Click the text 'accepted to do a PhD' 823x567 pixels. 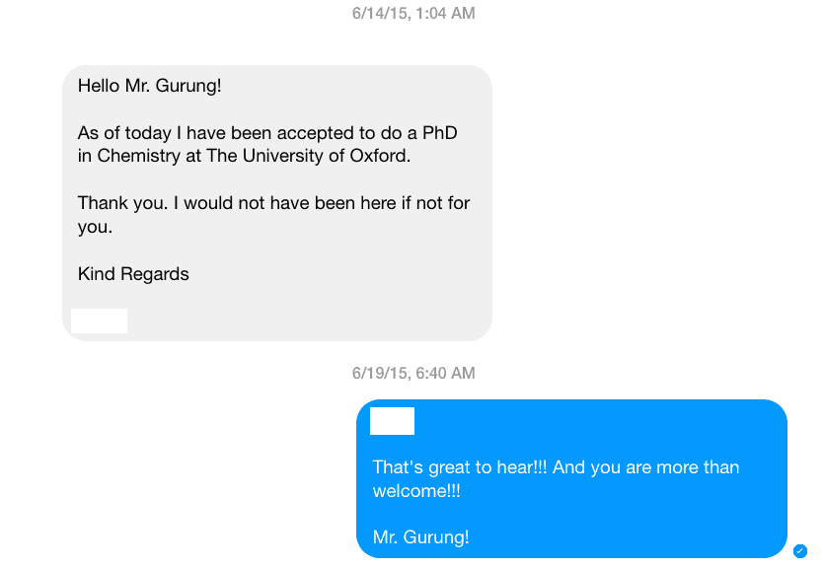[x=367, y=133]
